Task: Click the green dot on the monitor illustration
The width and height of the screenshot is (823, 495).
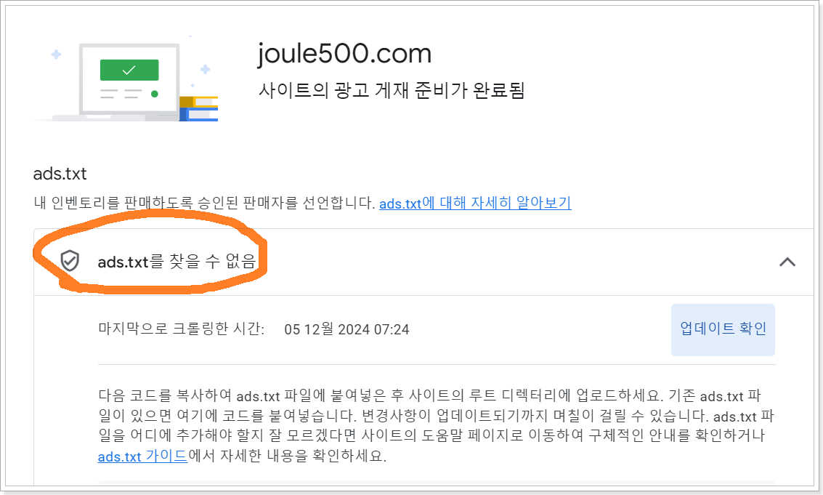Action: pos(154,94)
